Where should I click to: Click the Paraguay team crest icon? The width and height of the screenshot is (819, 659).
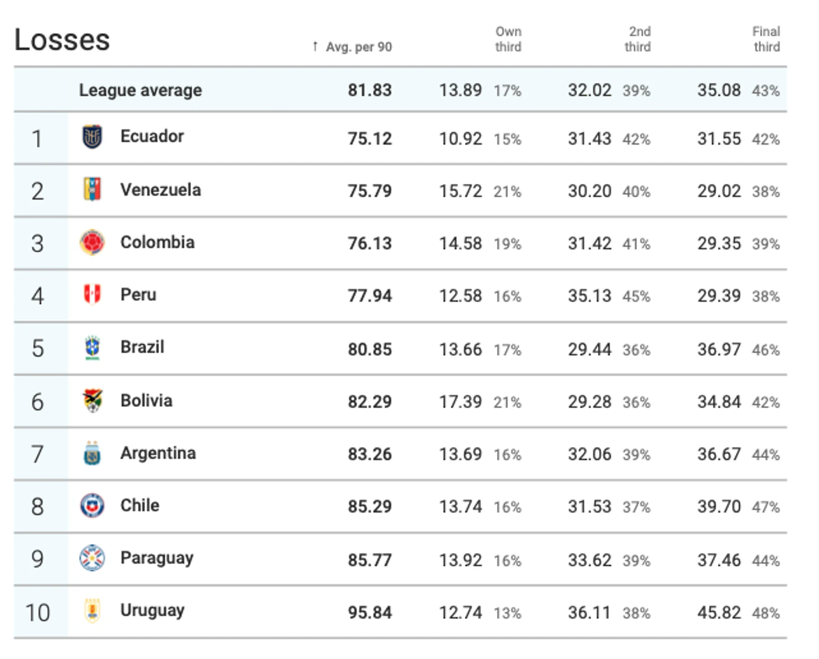(x=92, y=558)
